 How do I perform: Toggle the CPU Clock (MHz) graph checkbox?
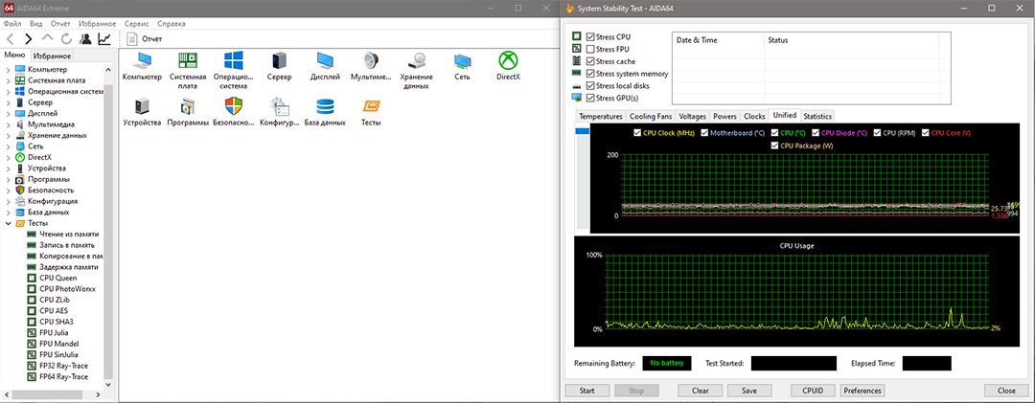[x=638, y=133]
